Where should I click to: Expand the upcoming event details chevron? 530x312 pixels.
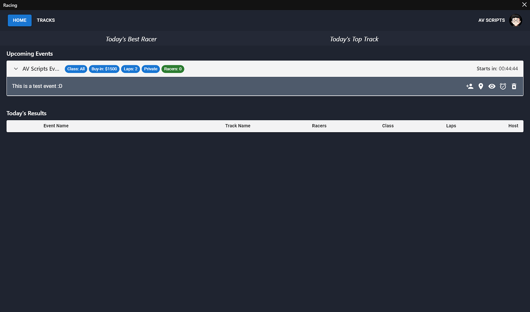click(x=16, y=68)
